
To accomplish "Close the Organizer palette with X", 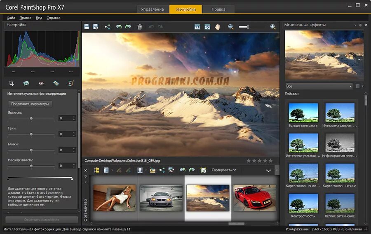I will (x=86, y=171).
